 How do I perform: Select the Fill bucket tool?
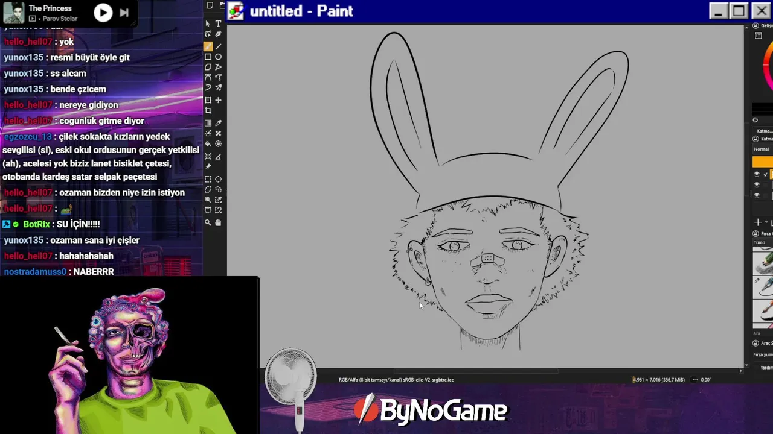pos(208,144)
